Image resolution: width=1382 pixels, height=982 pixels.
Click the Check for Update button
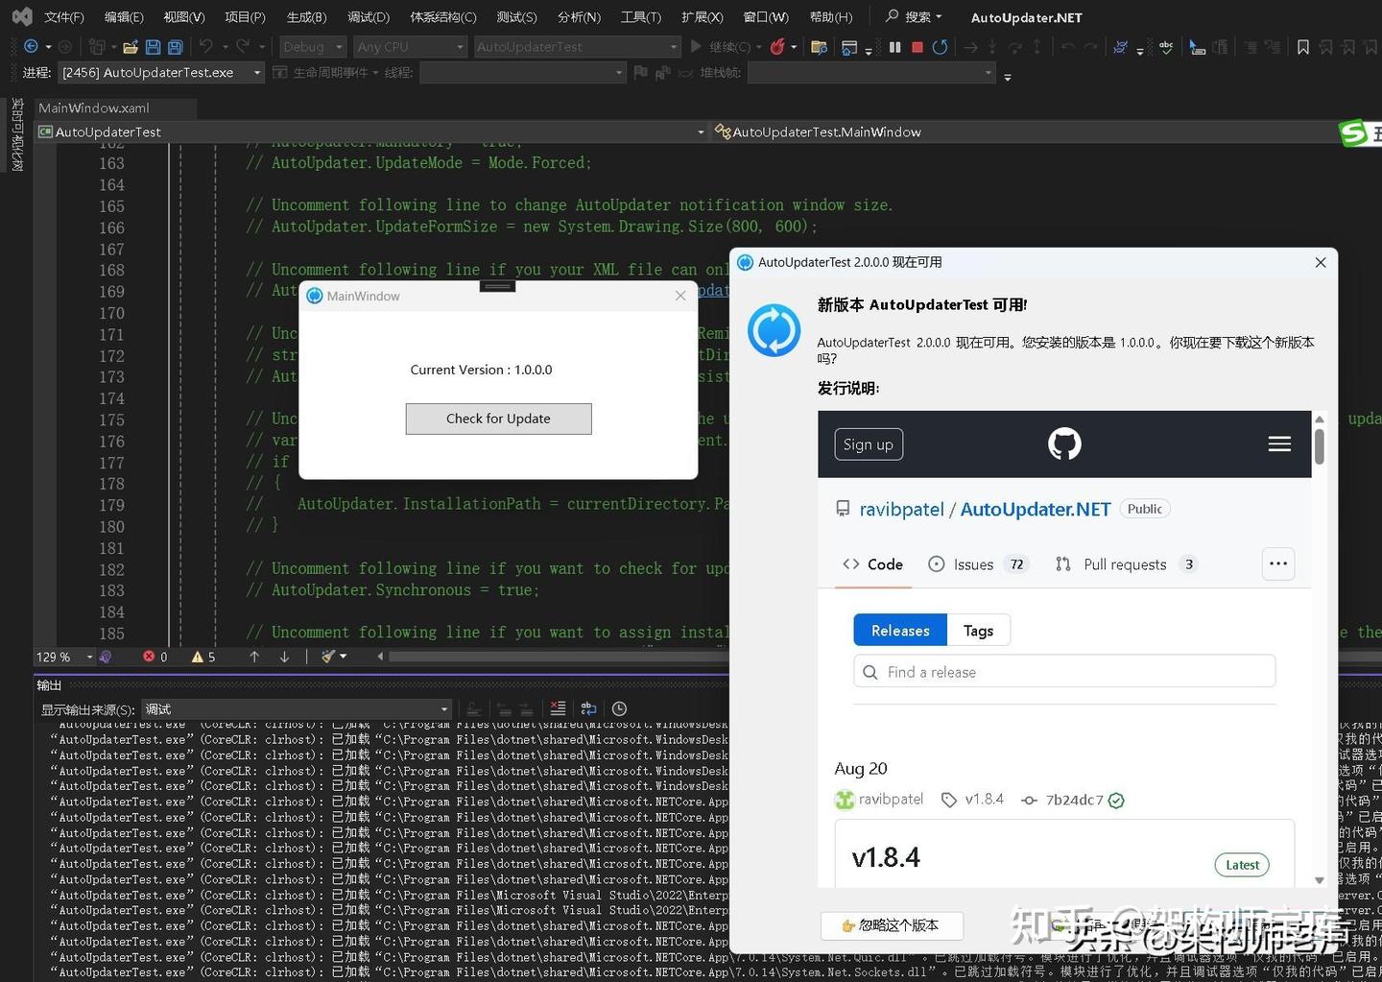pyautogui.click(x=498, y=419)
